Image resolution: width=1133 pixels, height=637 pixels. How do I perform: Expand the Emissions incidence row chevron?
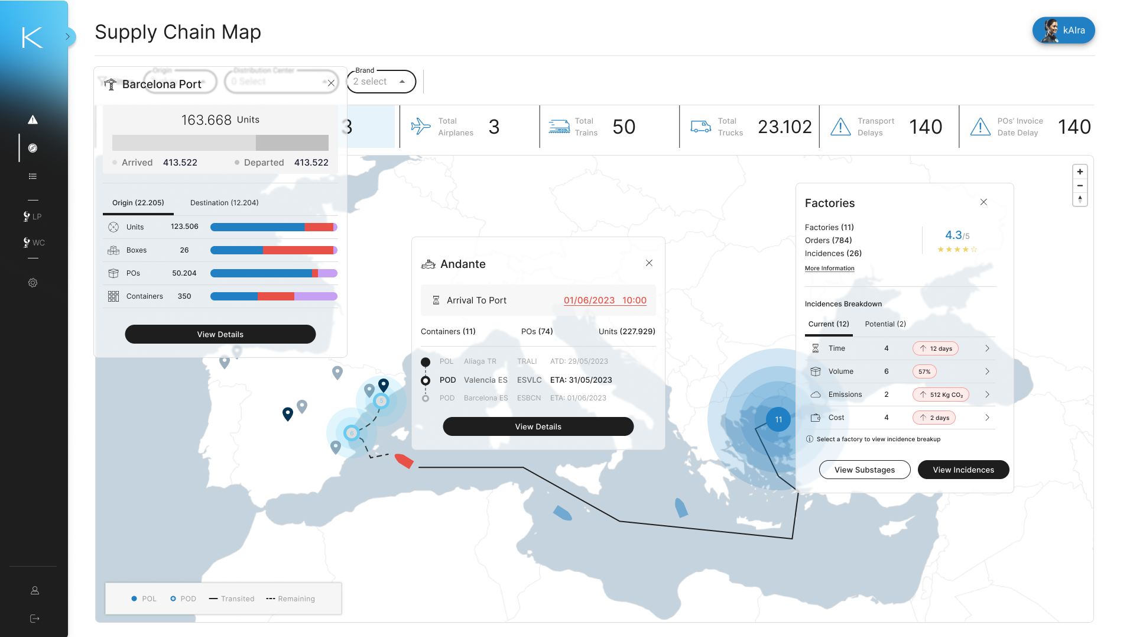(987, 395)
